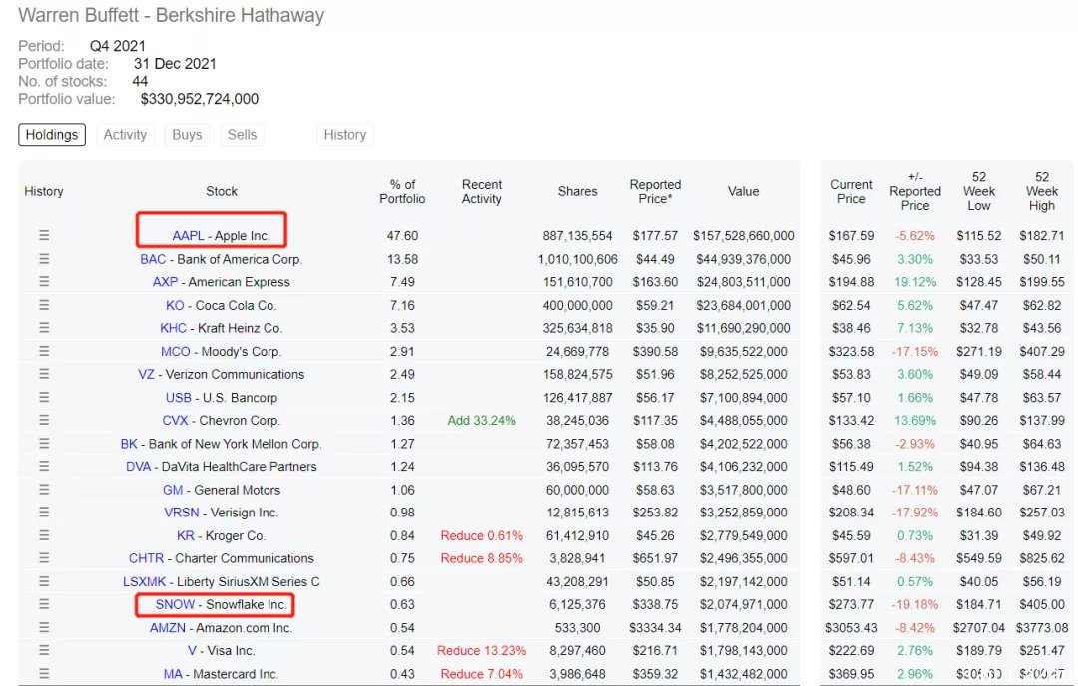Open history icon for Apple Inc. row

(44, 235)
